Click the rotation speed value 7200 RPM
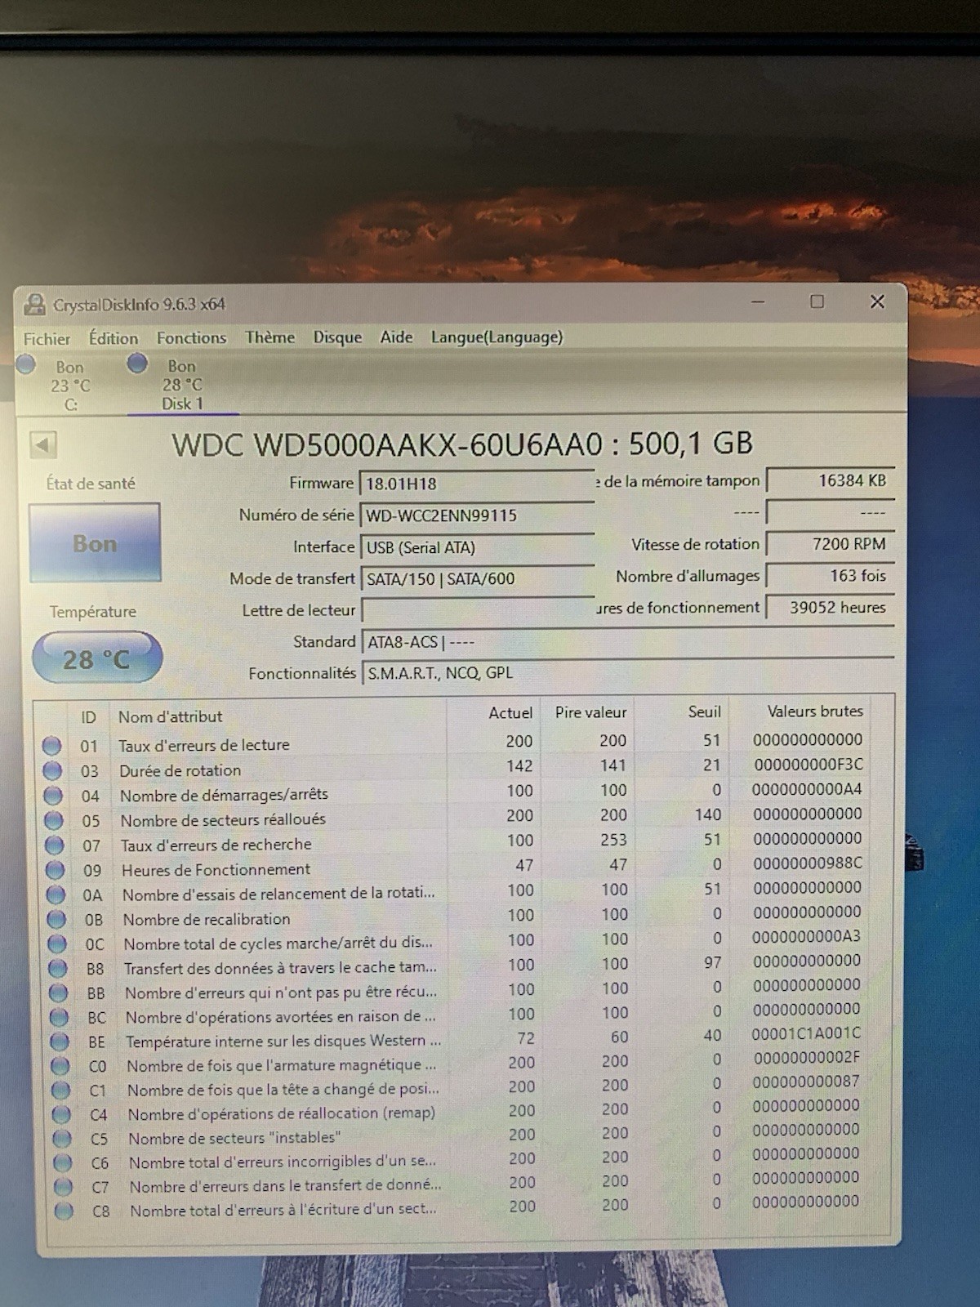 830,544
